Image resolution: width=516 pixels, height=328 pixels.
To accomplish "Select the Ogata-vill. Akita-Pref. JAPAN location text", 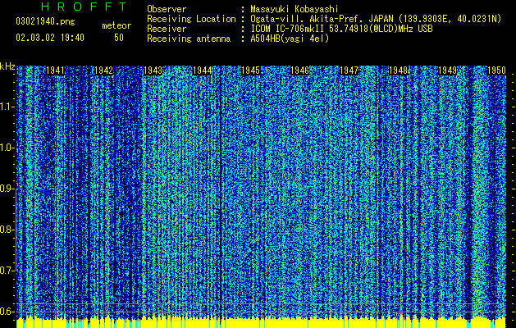I will [x=322, y=19].
